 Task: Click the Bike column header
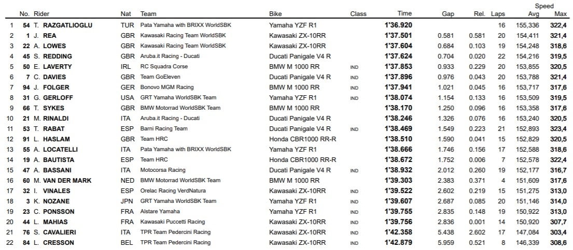(x=275, y=14)
